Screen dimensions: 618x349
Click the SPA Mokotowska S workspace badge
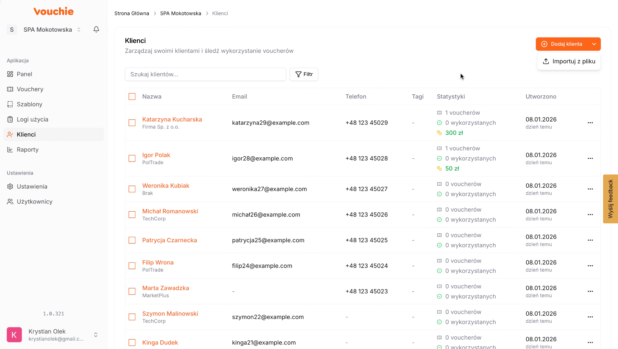coord(12,30)
